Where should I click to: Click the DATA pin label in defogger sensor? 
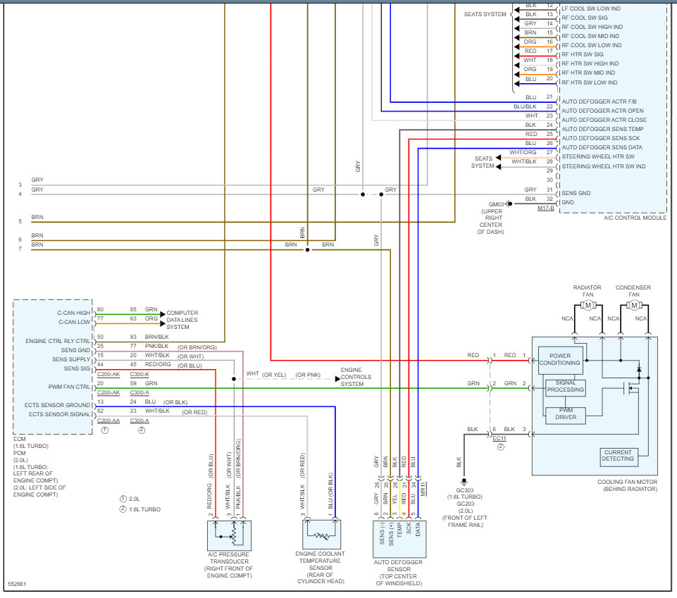point(418,530)
